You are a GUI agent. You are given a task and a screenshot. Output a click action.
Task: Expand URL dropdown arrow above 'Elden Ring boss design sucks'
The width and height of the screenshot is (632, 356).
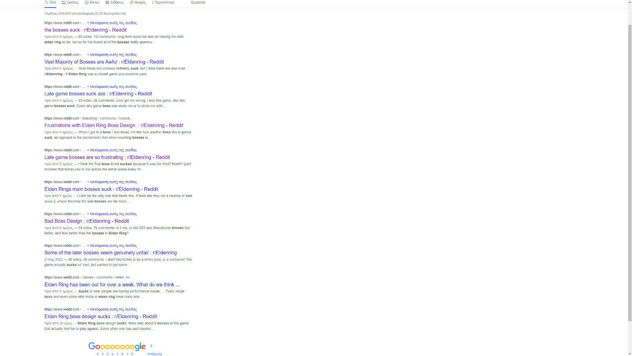tap(88, 309)
